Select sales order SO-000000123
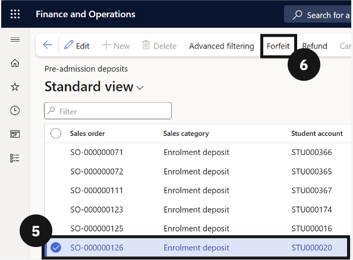Screen dimensions: 353x260 click(97, 210)
